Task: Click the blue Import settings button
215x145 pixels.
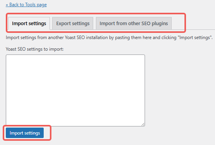Action: 25,133
